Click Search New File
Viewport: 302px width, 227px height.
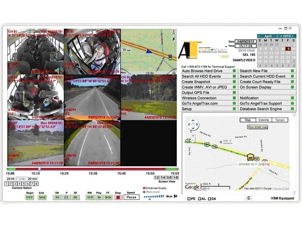coord(267,71)
